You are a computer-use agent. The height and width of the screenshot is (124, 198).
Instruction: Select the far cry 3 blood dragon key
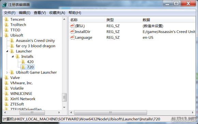point(36,46)
